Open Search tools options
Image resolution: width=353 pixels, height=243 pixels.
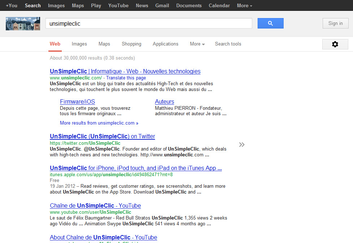[x=228, y=44]
